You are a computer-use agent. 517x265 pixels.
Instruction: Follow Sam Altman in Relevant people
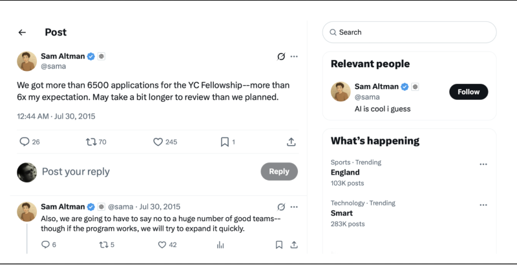(x=469, y=92)
